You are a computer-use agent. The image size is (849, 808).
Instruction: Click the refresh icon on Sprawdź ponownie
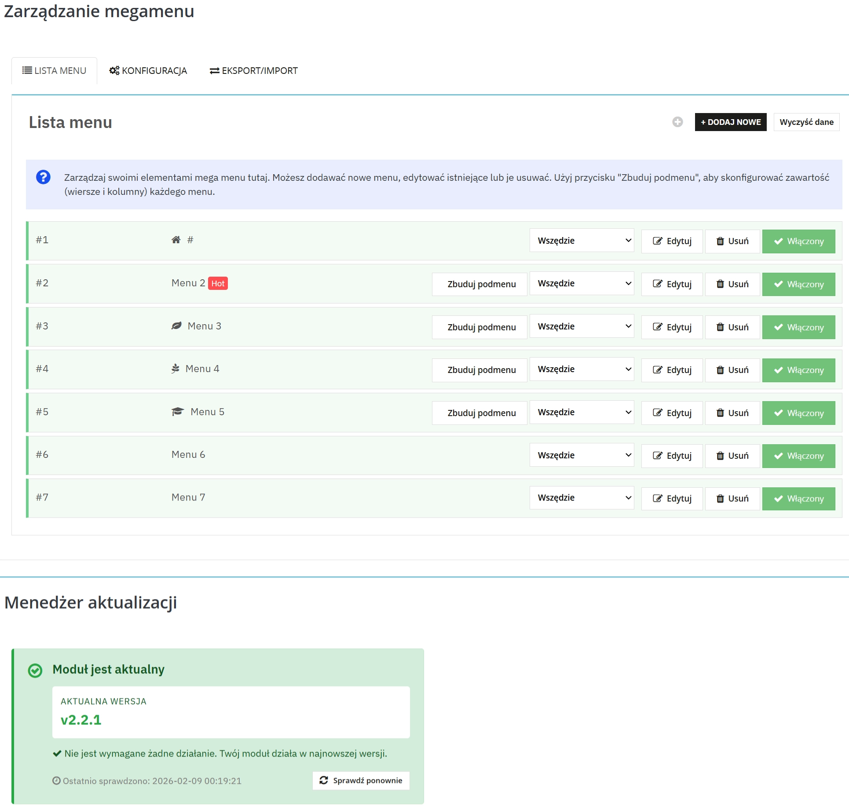(324, 780)
